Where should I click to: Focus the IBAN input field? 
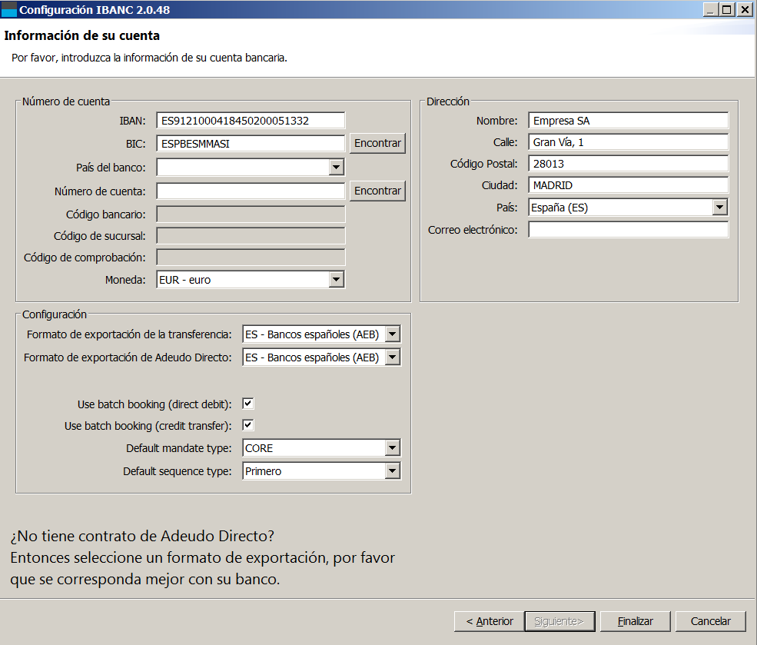click(x=251, y=121)
